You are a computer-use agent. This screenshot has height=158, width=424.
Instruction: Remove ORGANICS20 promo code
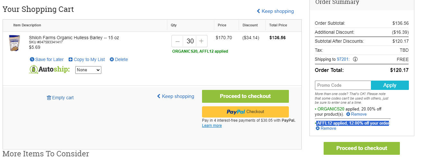point(356,114)
